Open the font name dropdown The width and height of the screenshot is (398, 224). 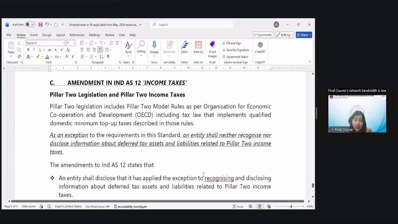tap(64, 43)
